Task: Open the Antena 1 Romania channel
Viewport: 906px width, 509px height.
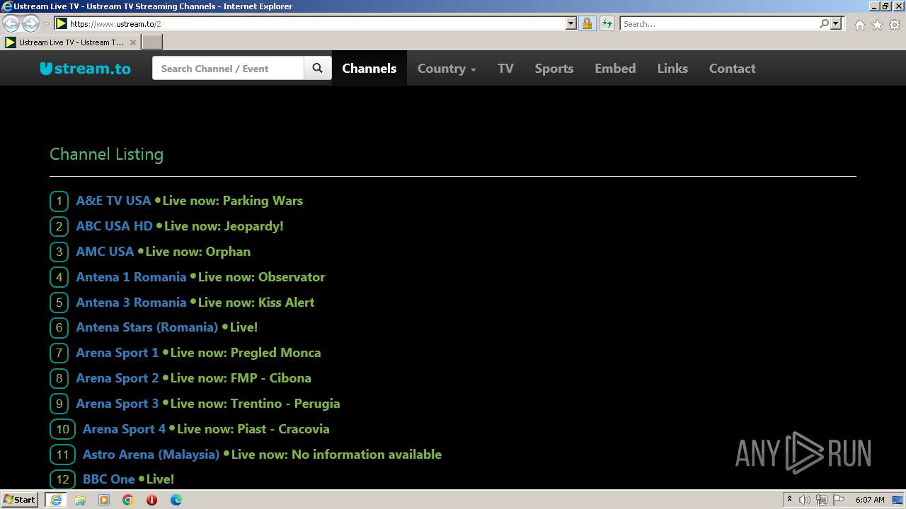Action: click(131, 277)
